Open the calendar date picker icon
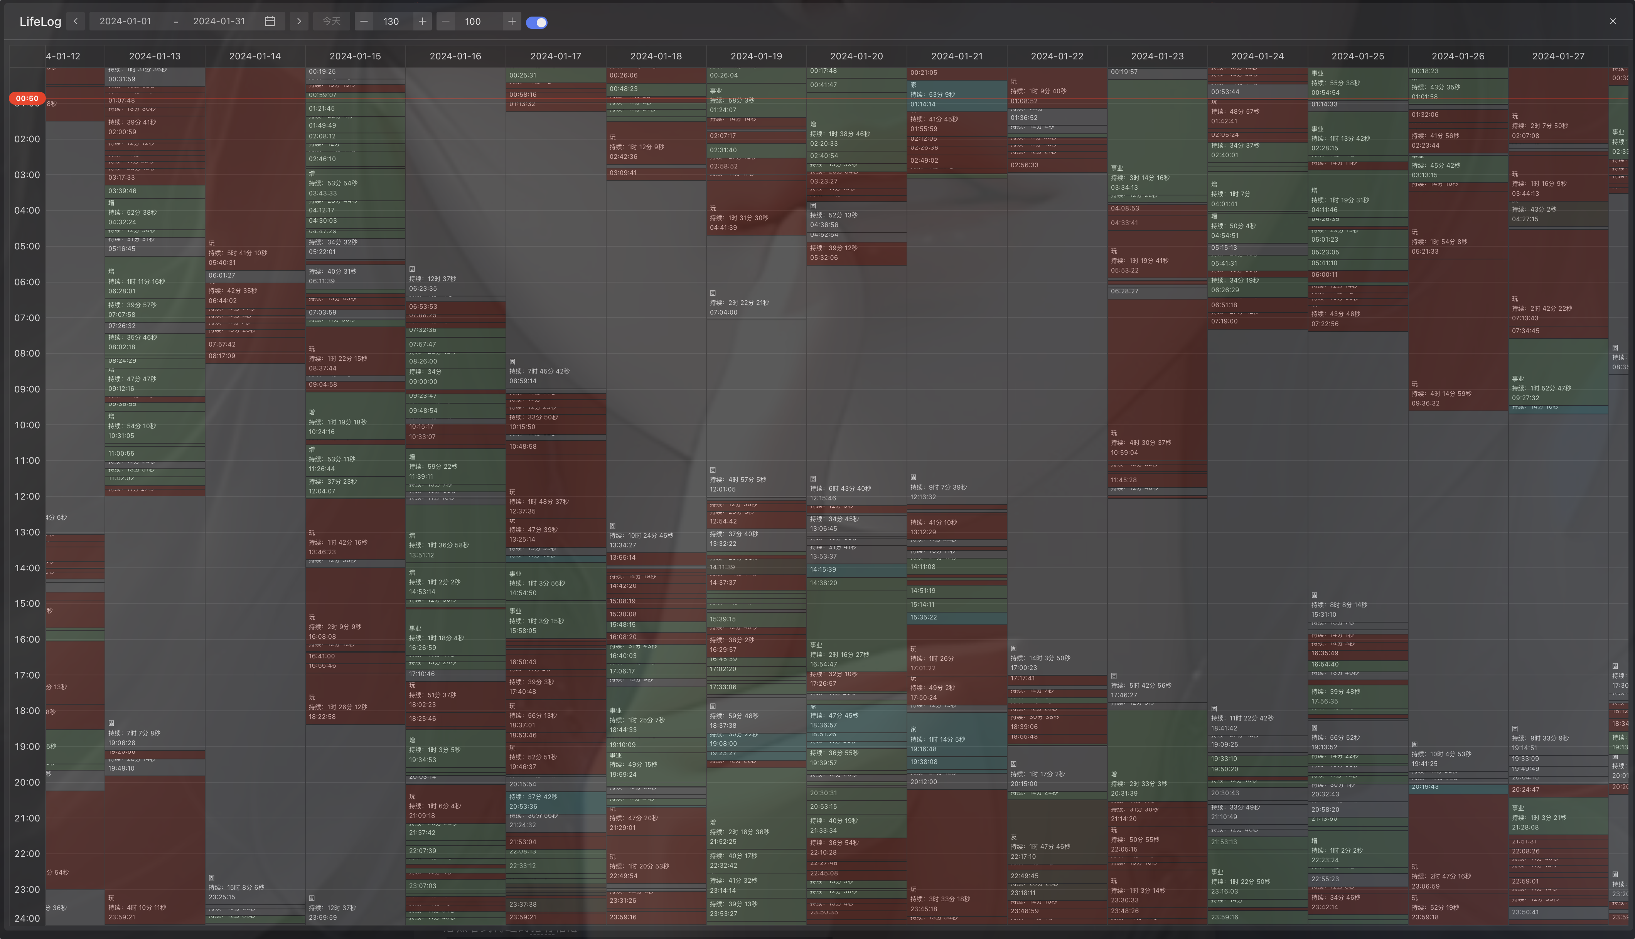Viewport: 1635px width, 939px height. coord(270,21)
